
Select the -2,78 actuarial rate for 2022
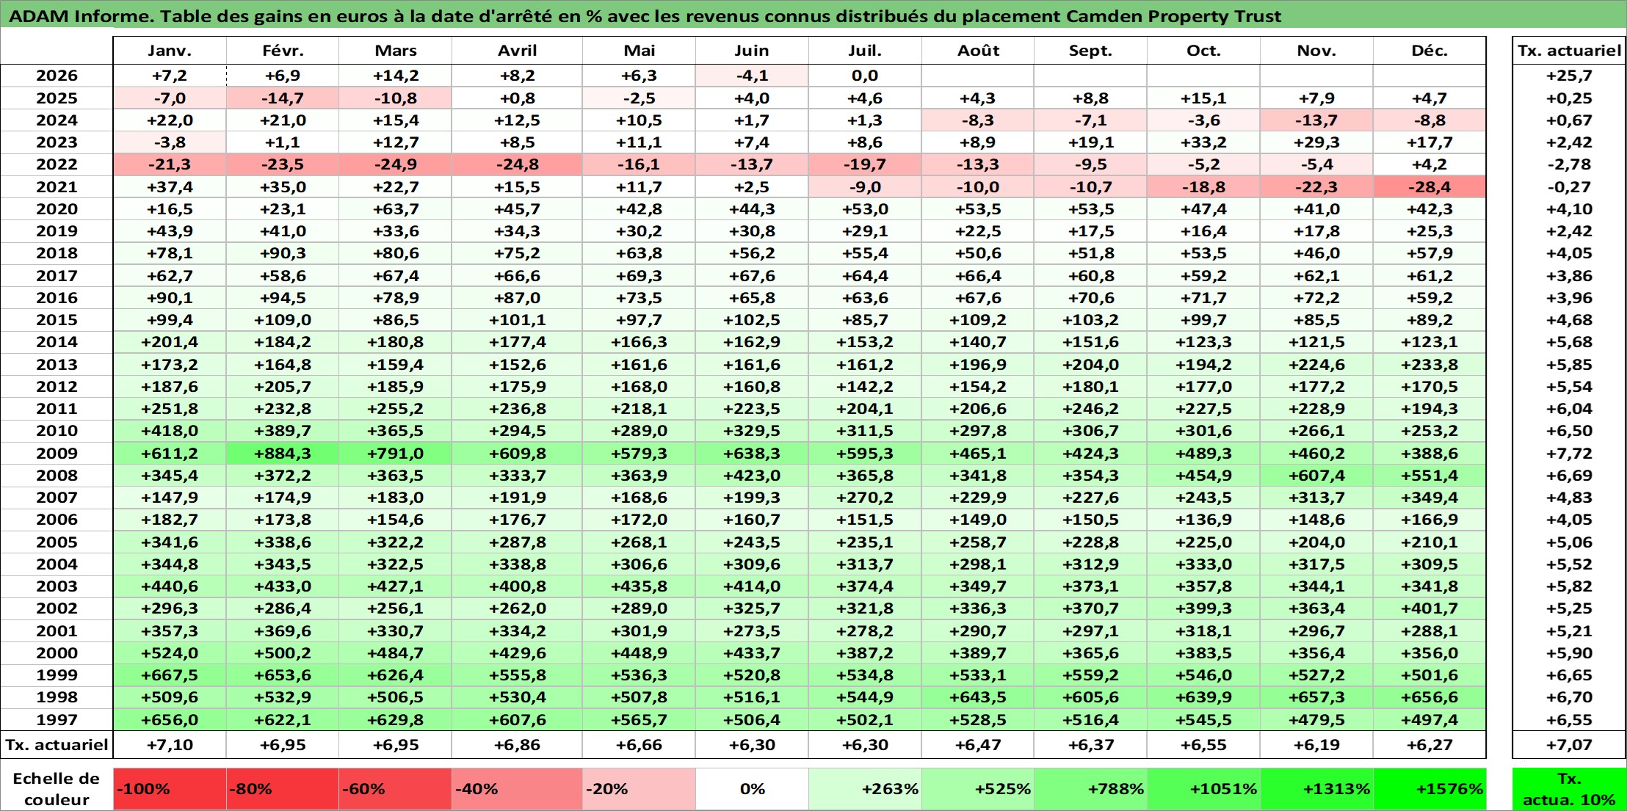click(1569, 164)
